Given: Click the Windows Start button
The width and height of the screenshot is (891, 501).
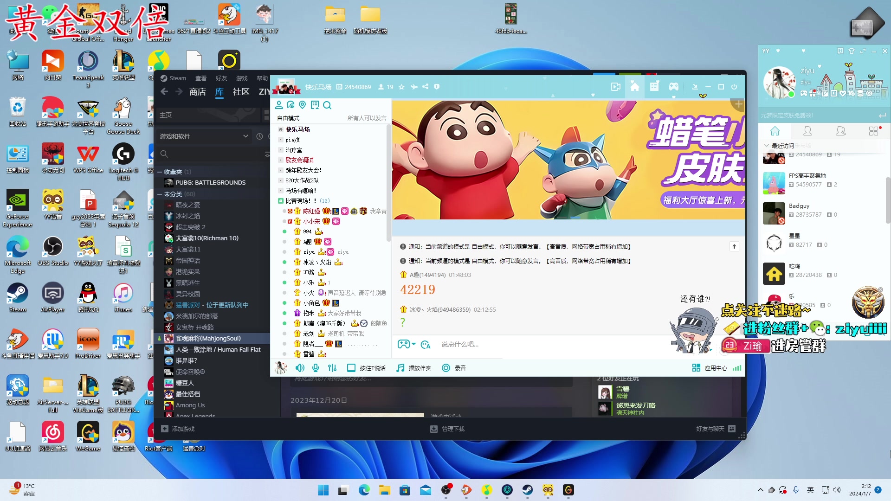Looking at the screenshot, I should (x=323, y=490).
